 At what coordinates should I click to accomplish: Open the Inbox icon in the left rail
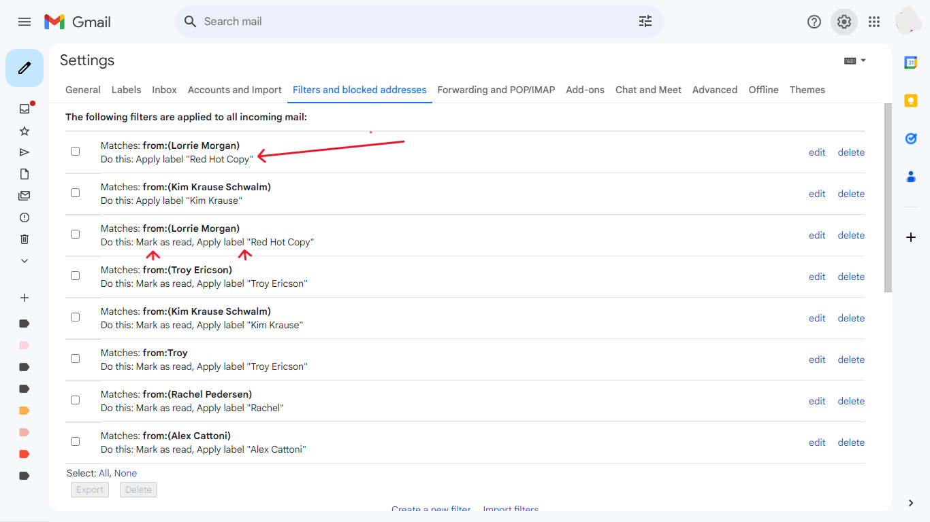pyautogui.click(x=25, y=108)
